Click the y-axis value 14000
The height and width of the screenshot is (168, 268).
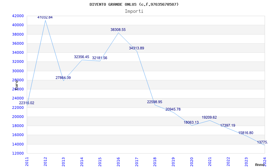18,144
